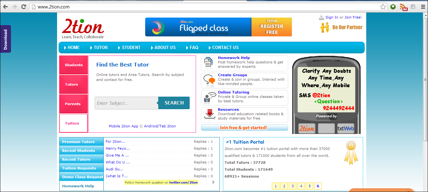The width and height of the screenshot is (428, 192).
Task: Click the 2tion logo
Action: (83, 29)
